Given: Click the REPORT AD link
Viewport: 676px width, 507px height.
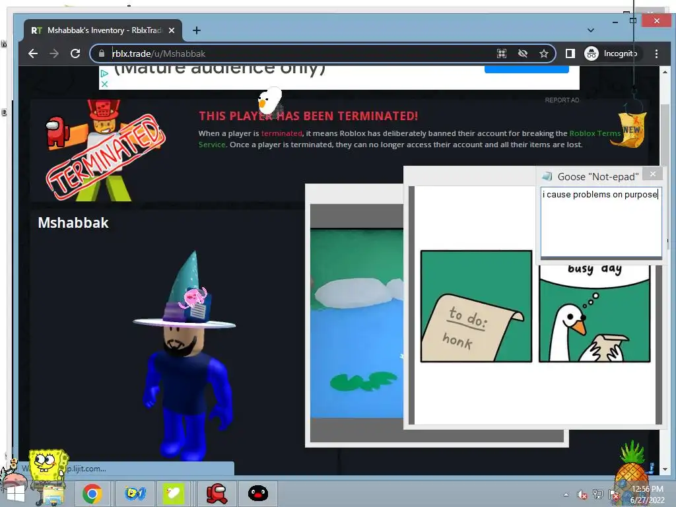Looking at the screenshot, I should click(x=562, y=100).
